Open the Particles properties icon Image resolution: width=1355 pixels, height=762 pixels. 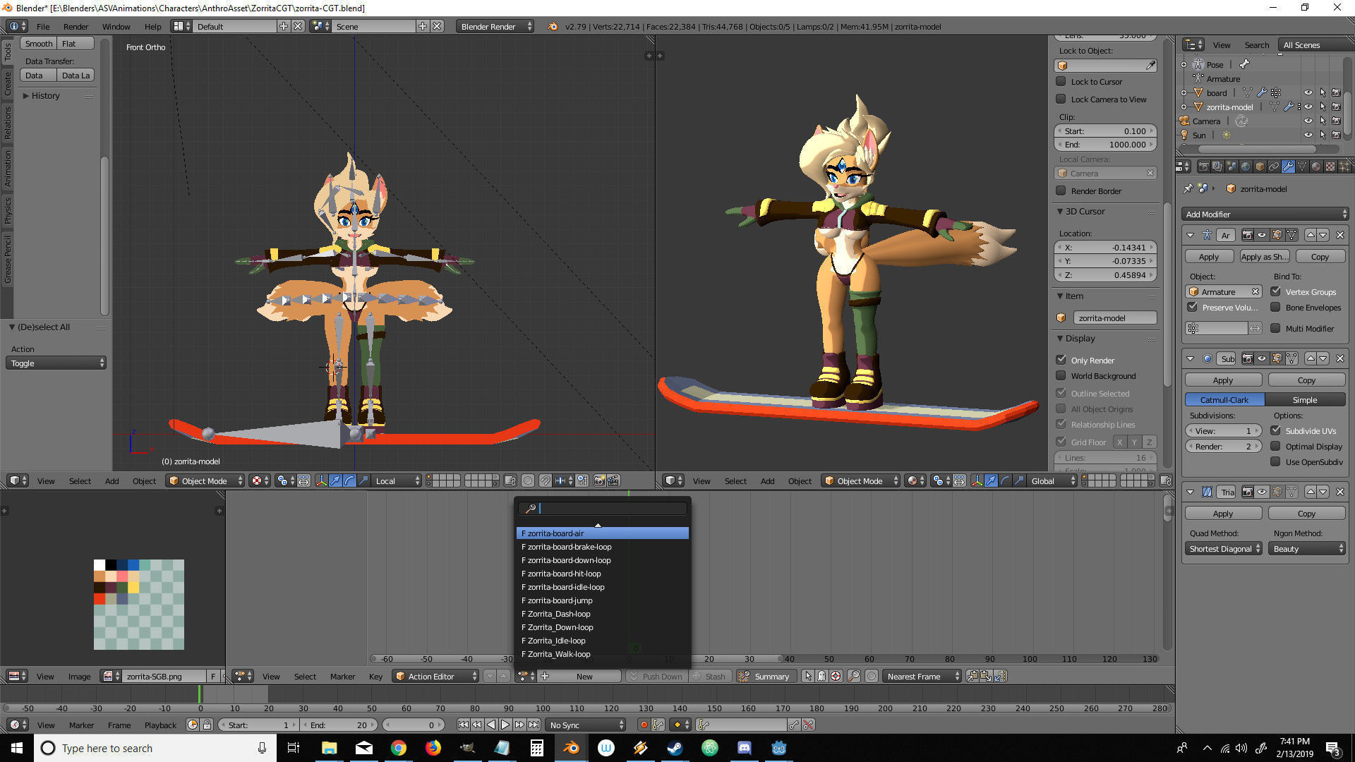click(x=1344, y=167)
